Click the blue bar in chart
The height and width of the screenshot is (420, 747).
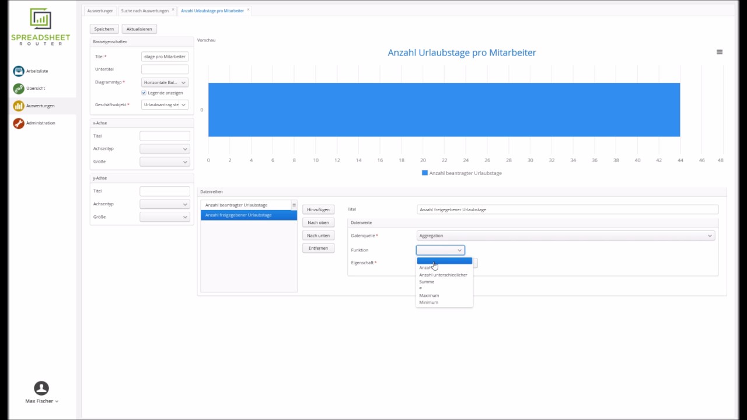[x=444, y=110]
